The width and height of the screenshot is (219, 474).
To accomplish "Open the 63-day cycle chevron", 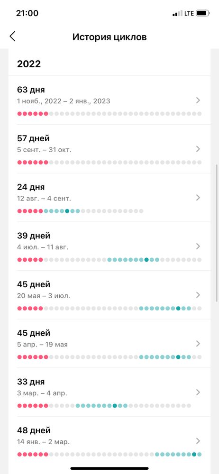I will (x=198, y=100).
